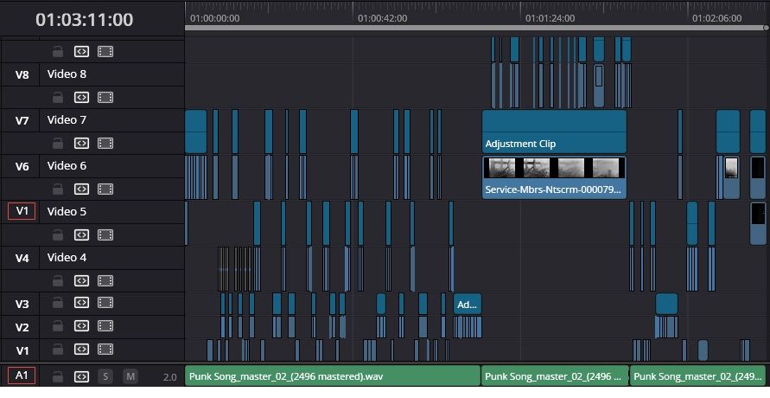Viewport: 770px width, 398px height.
Task: Click the V4 track destination label
Action: click(x=22, y=258)
